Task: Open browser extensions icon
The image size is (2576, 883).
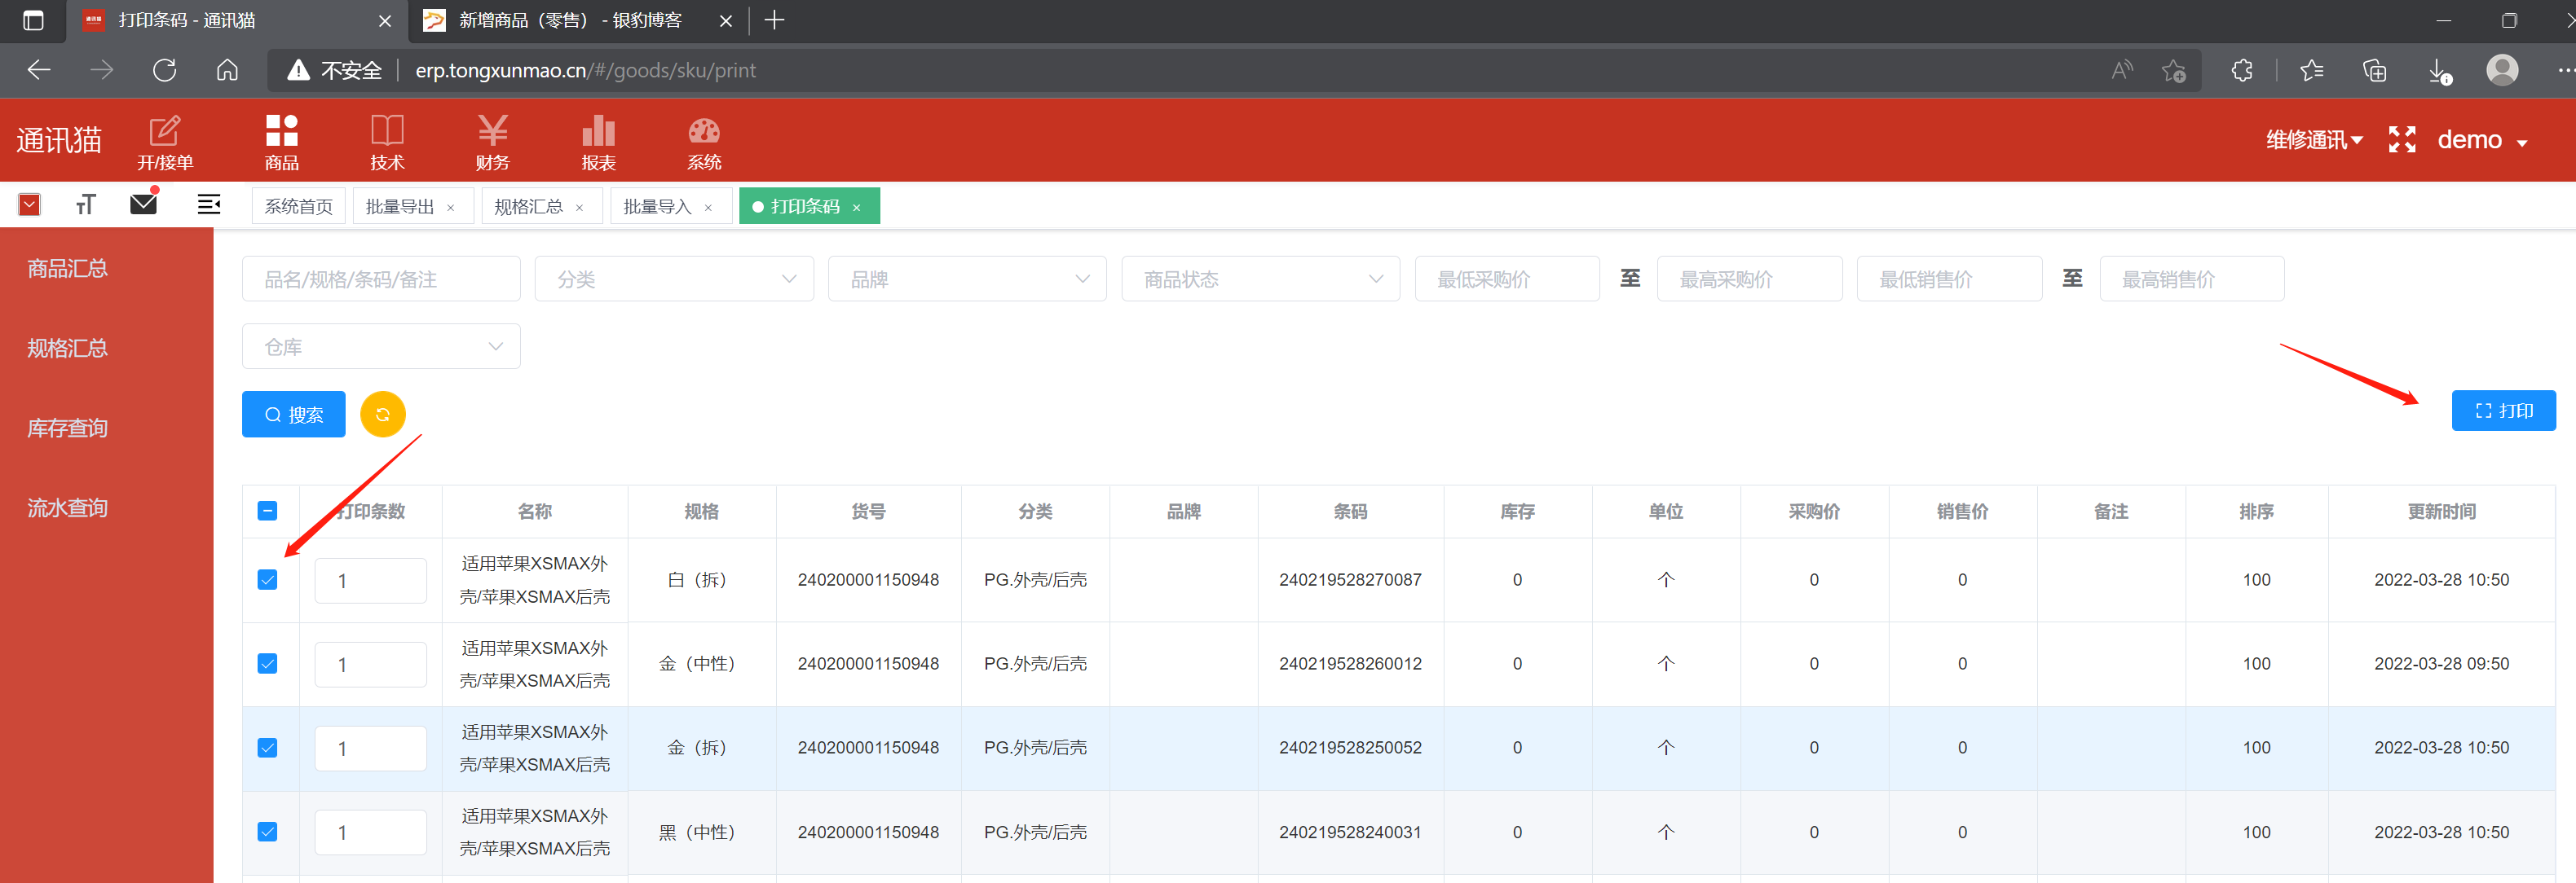Action: (x=2242, y=70)
